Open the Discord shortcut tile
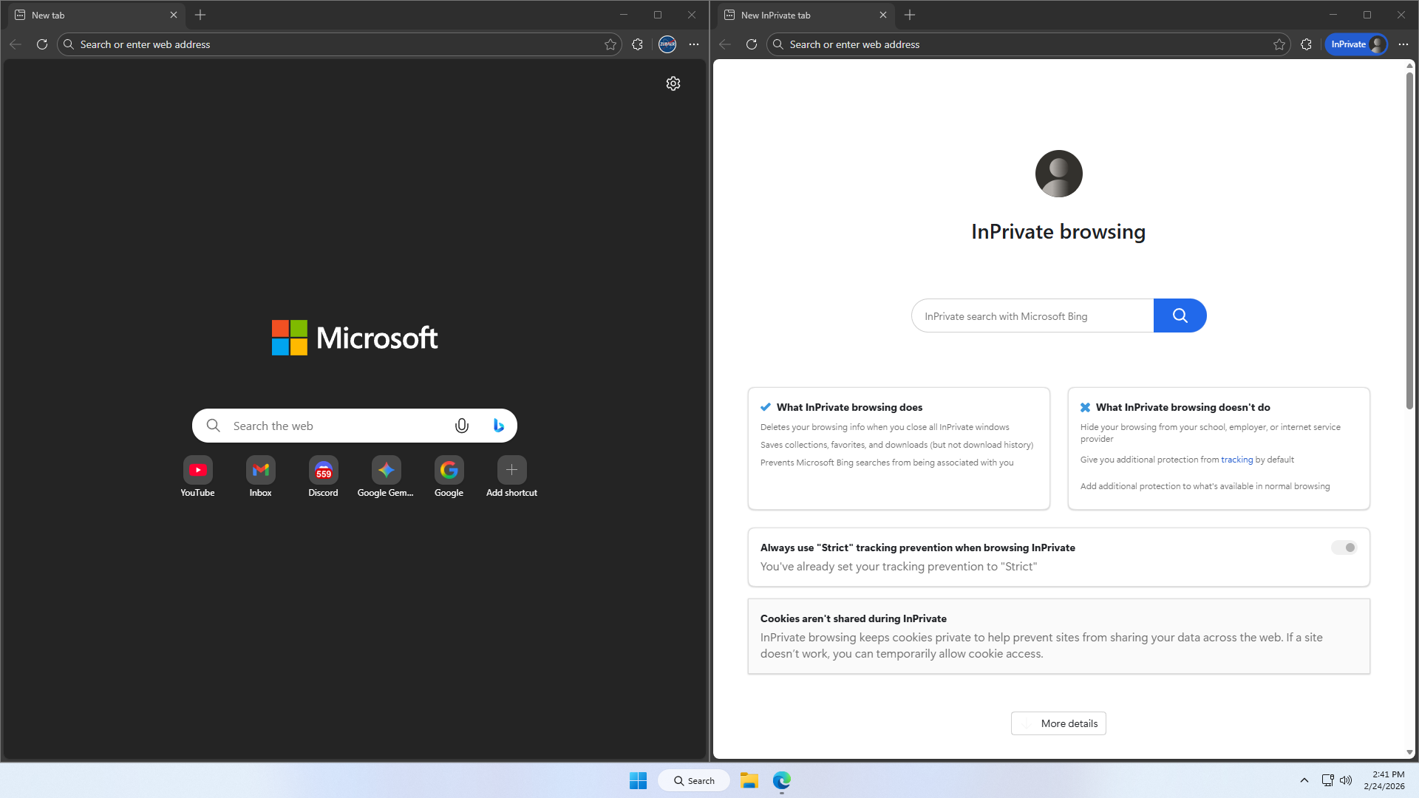1419x798 pixels. 323,470
